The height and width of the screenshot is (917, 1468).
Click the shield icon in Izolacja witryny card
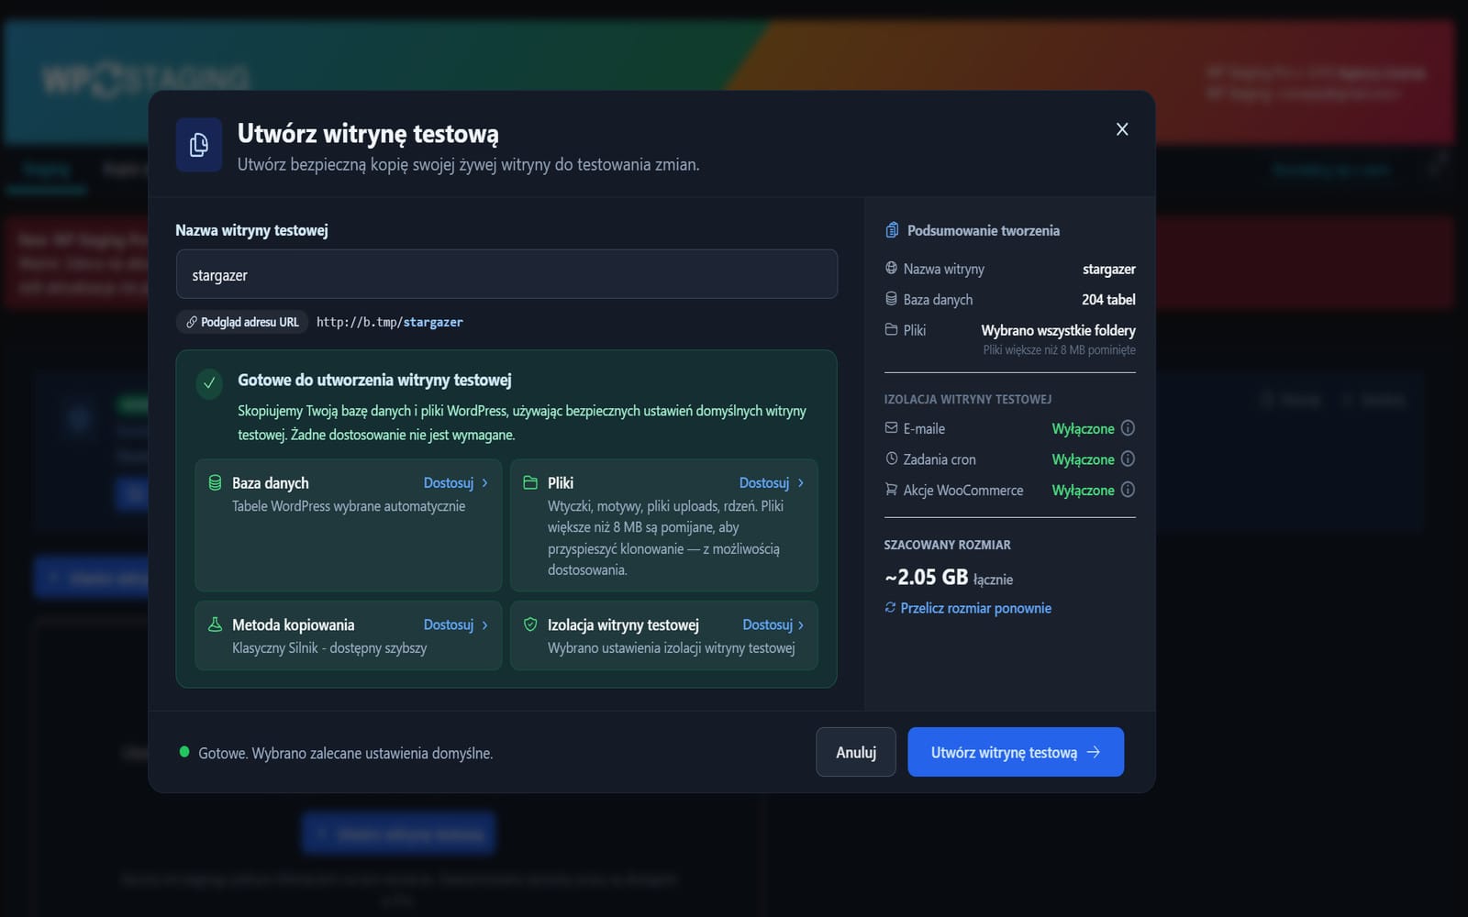(530, 624)
